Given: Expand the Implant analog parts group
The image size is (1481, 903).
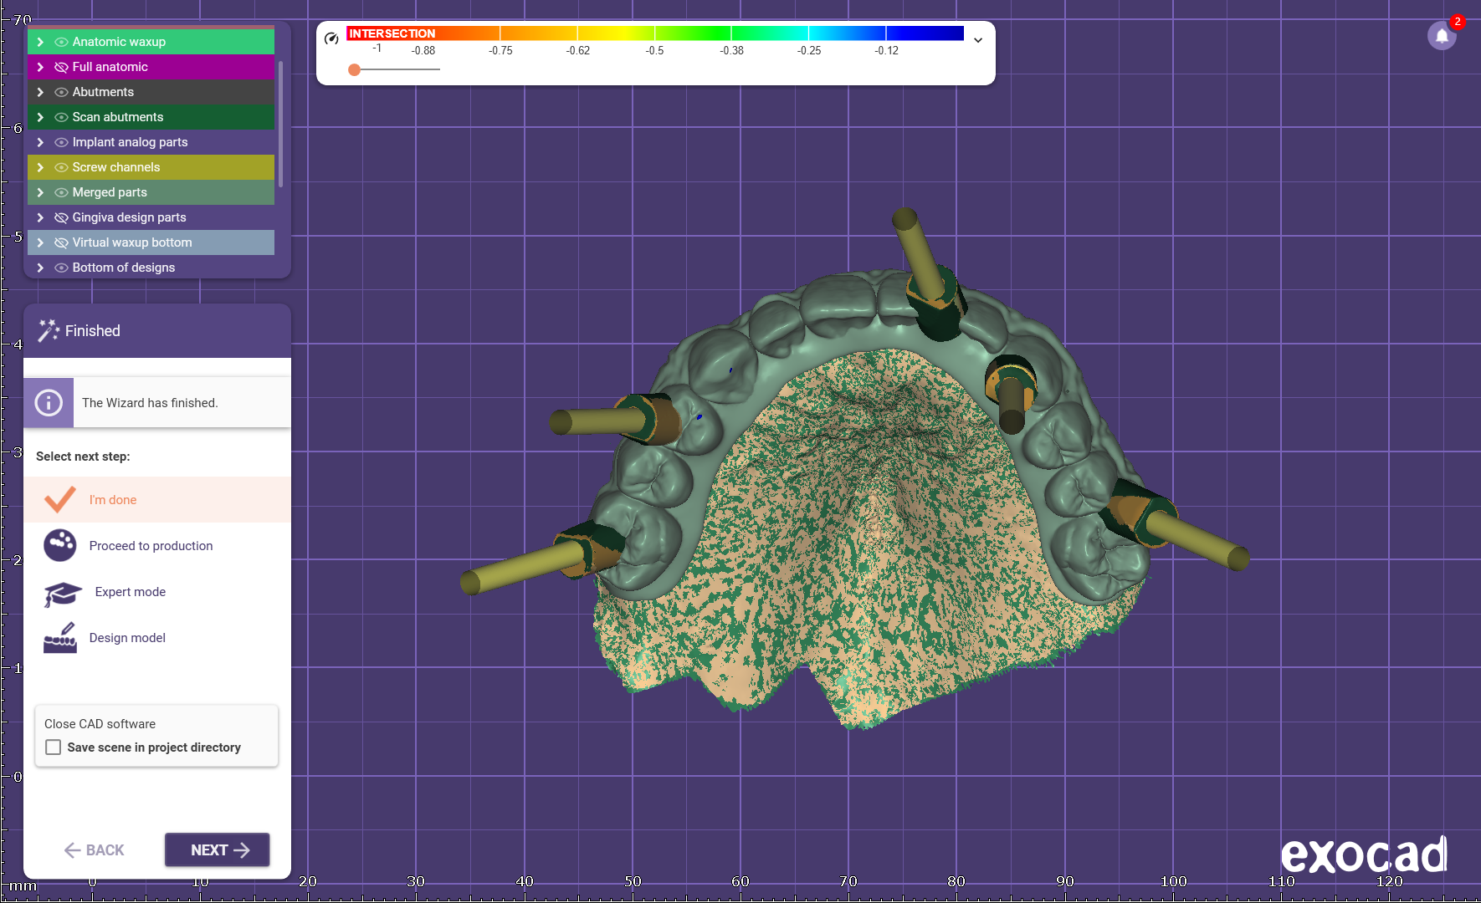Looking at the screenshot, I should point(40,142).
